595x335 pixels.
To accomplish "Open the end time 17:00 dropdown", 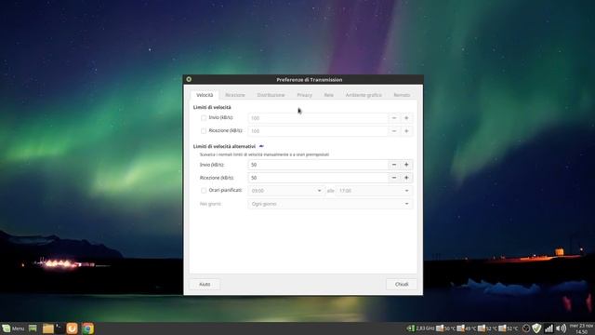I will pos(374,191).
